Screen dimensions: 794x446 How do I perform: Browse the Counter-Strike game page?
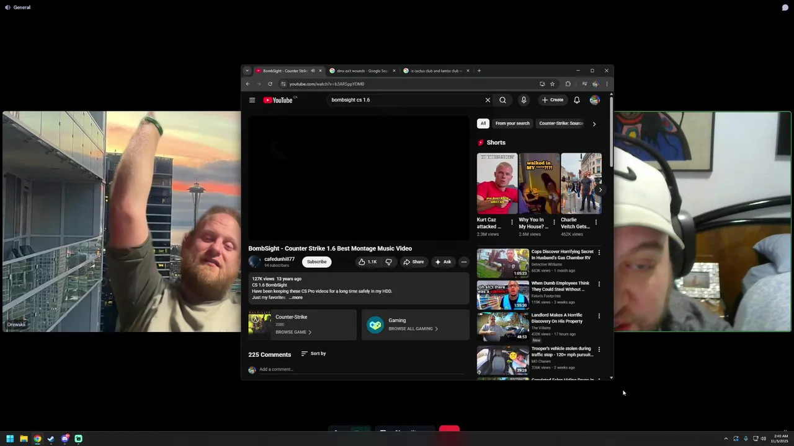(293, 332)
